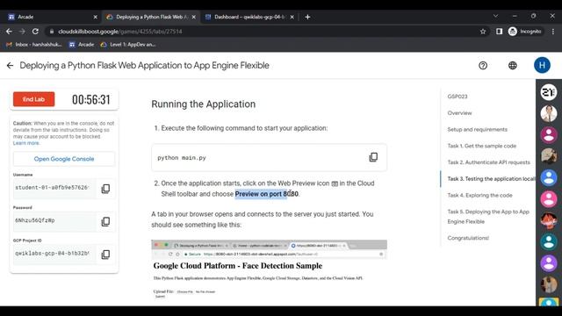Open the Level 1: AppDev bookmark
The image size is (562, 316).
[128, 45]
